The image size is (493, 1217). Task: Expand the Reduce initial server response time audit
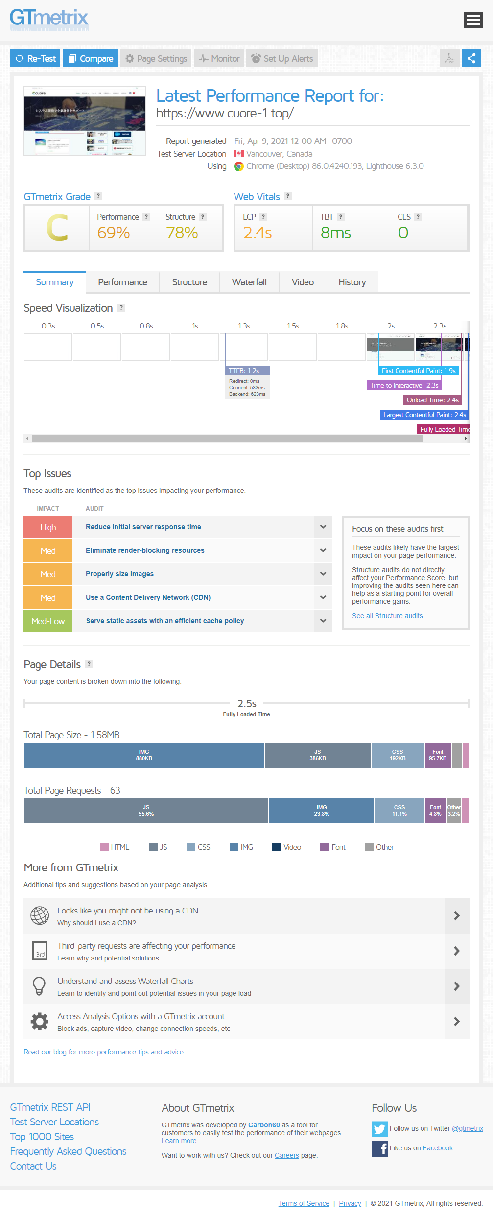tap(323, 527)
